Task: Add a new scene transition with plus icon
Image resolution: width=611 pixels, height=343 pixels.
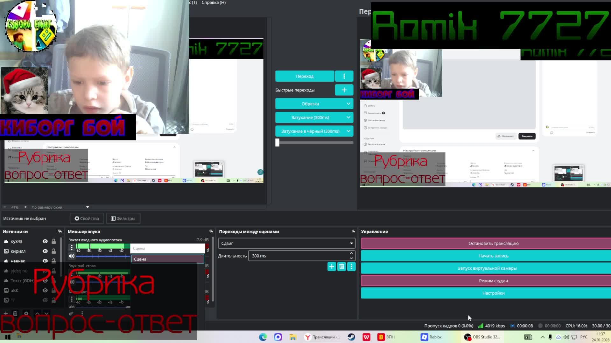Action: (332, 267)
